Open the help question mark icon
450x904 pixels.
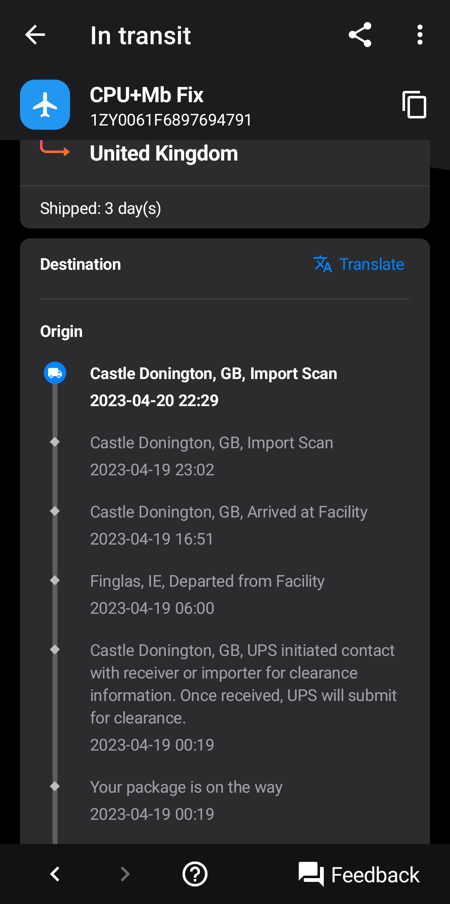(195, 874)
